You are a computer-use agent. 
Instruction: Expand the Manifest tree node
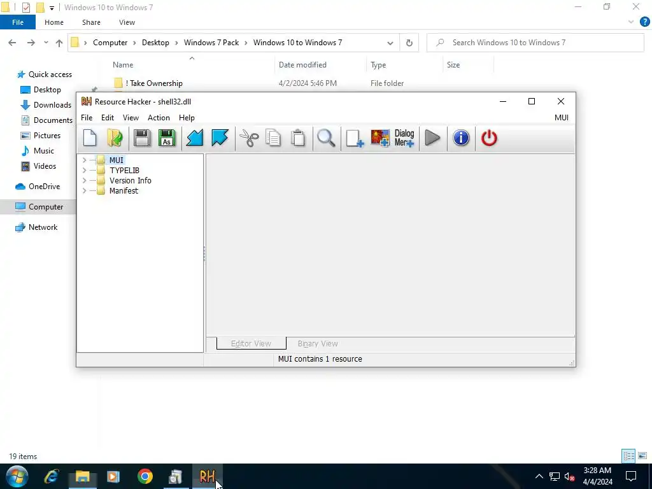coord(85,190)
